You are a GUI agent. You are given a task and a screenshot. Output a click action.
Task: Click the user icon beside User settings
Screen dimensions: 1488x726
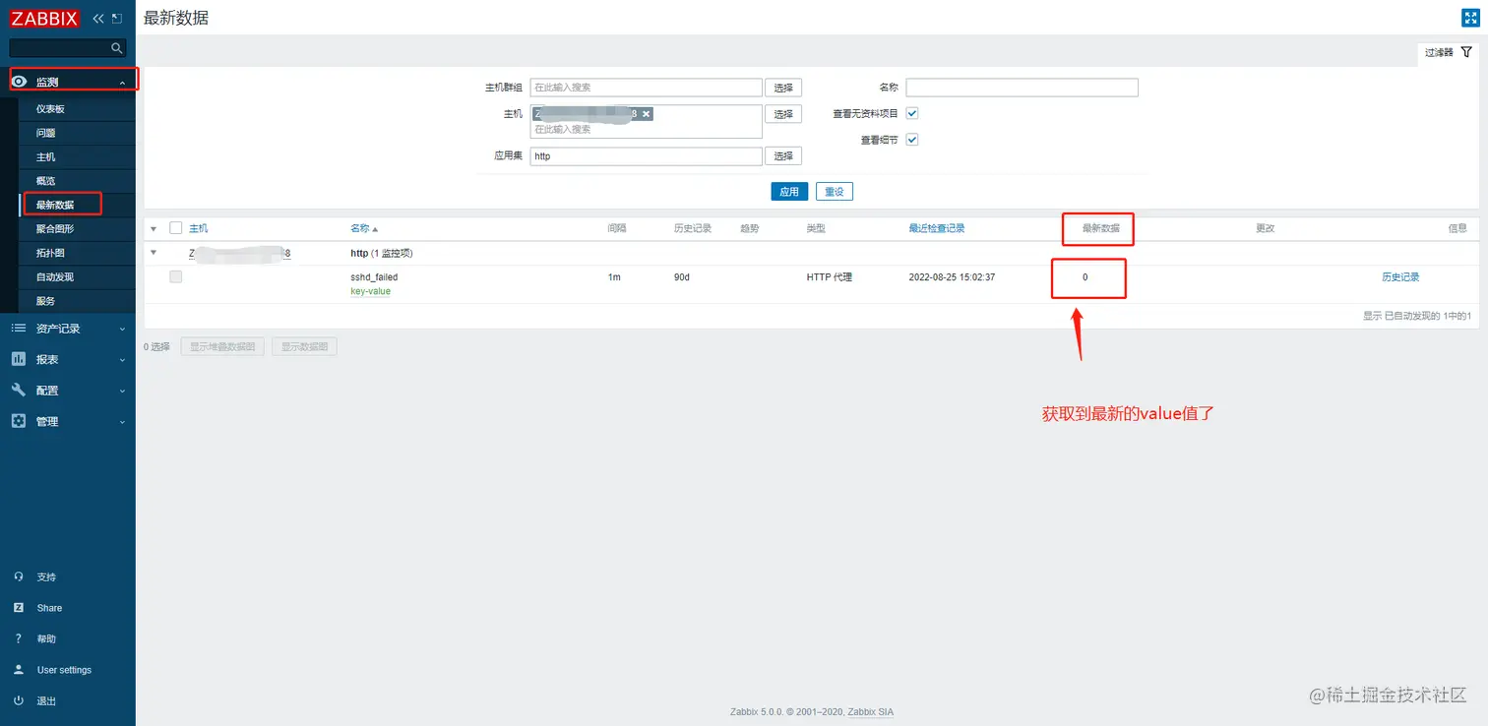click(x=19, y=670)
